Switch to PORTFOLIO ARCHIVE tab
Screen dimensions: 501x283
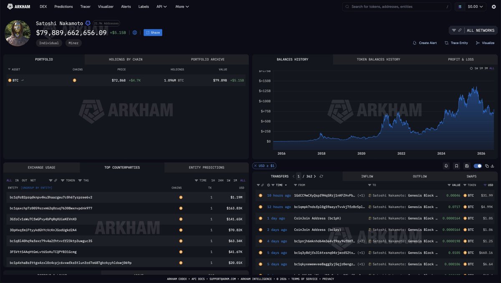207,59
